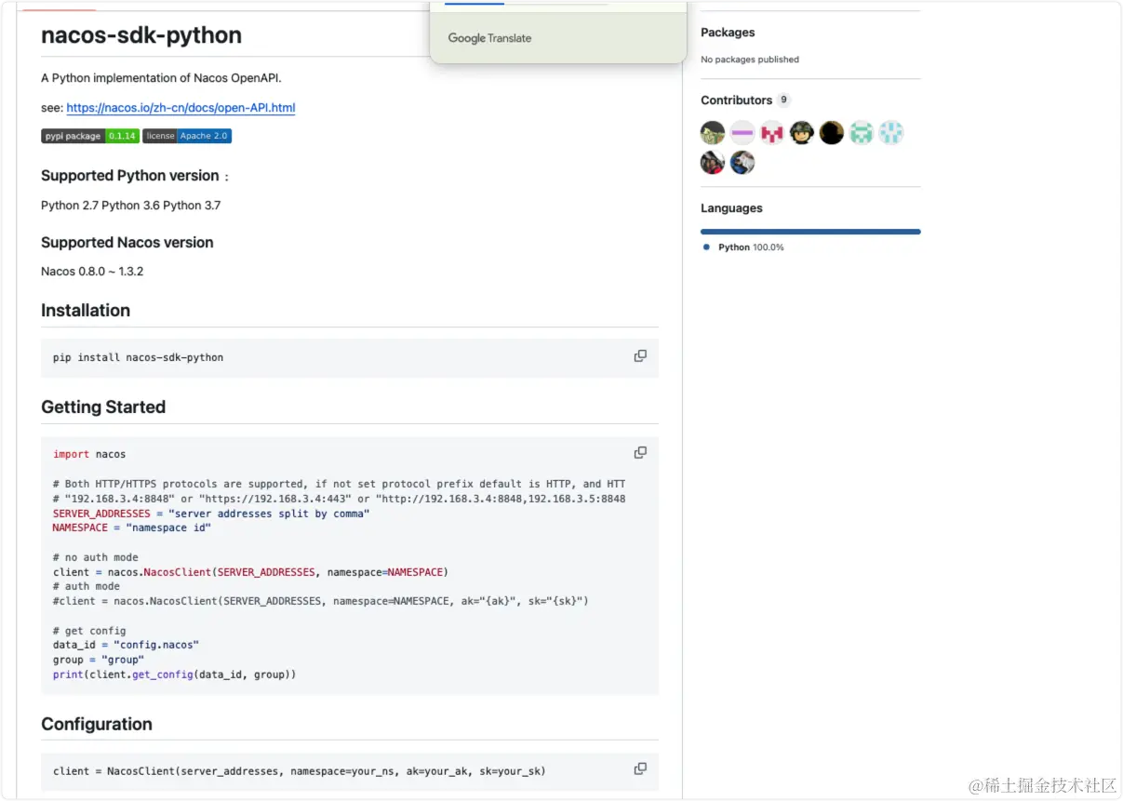Click the Getting Started heading
The image size is (1123, 801).
point(103,407)
